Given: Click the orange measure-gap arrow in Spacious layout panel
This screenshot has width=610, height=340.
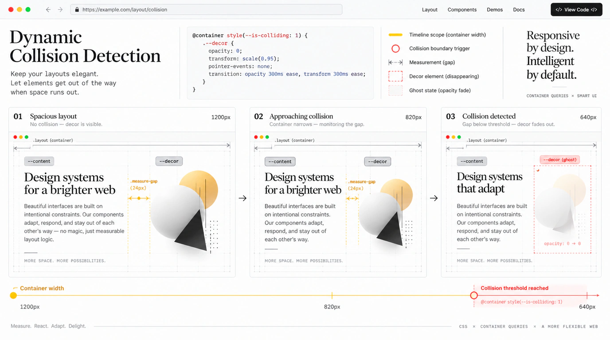Looking at the screenshot, I should [x=139, y=198].
